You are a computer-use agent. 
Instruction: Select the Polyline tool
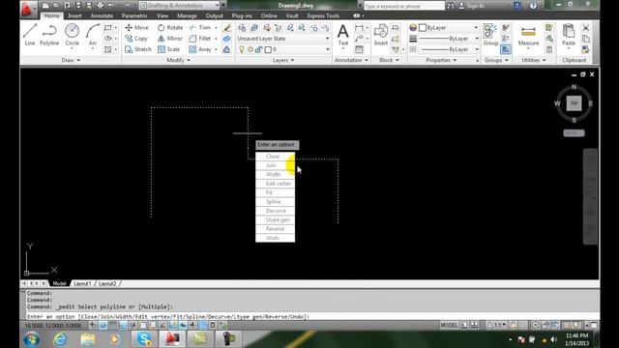49,35
